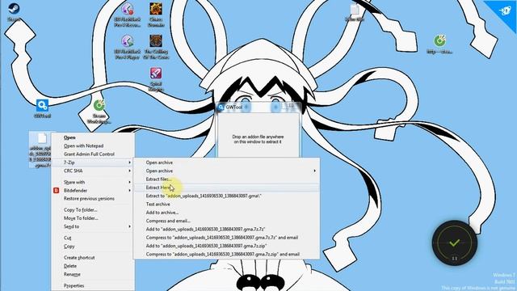Select the orange sun game desktop icon
Screen dimensions: 517x291
click(156, 9)
